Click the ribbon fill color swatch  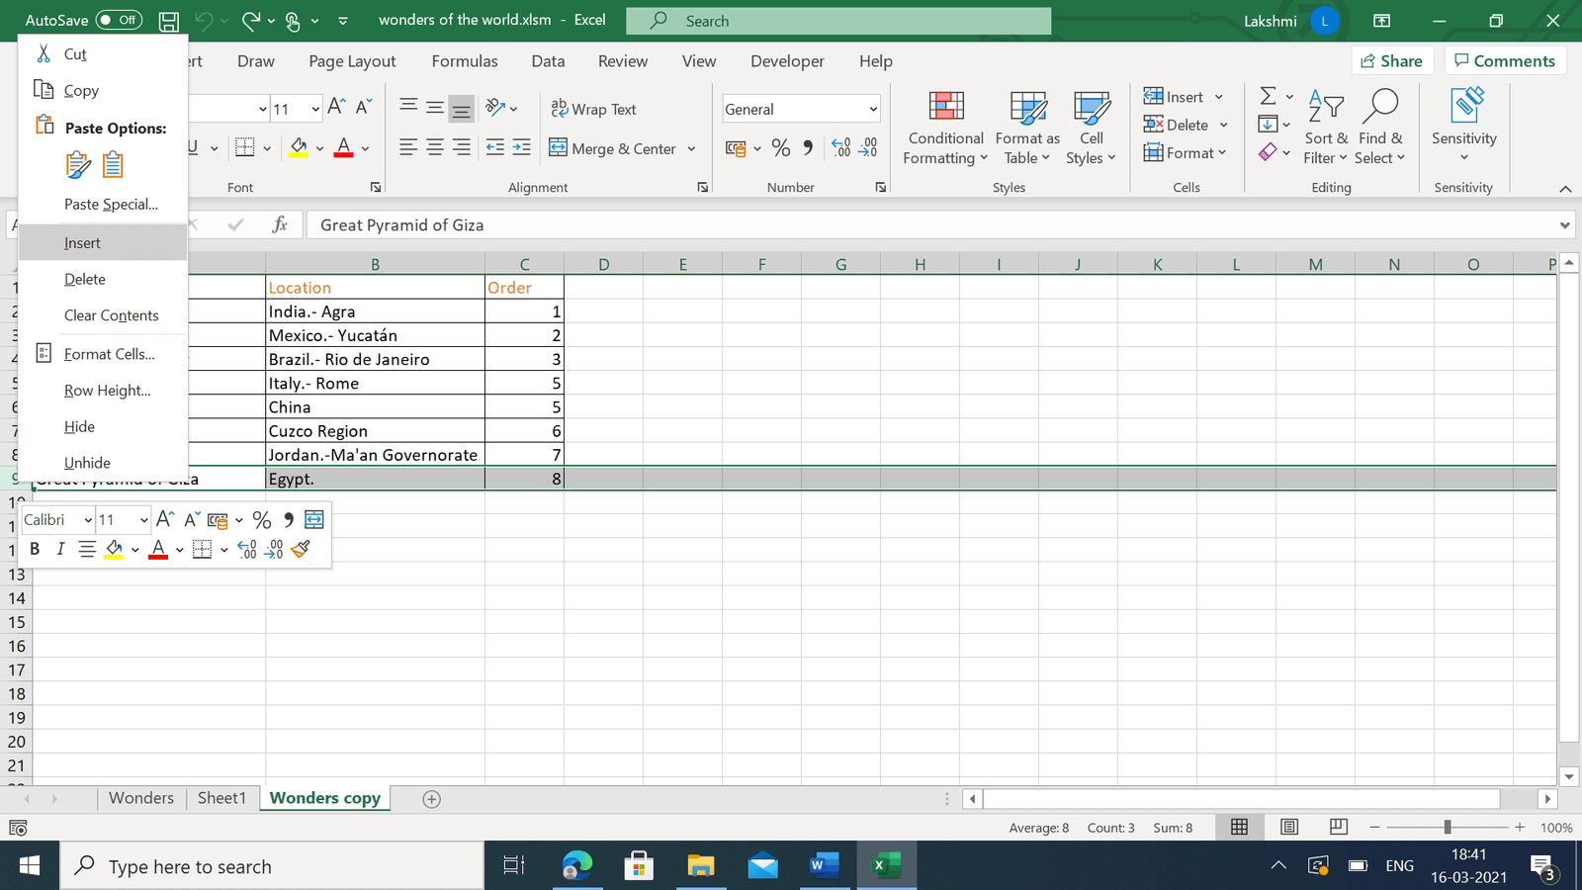click(x=298, y=148)
